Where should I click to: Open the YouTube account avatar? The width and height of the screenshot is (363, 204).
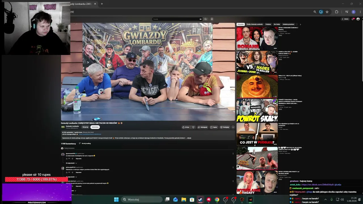pos(358,19)
